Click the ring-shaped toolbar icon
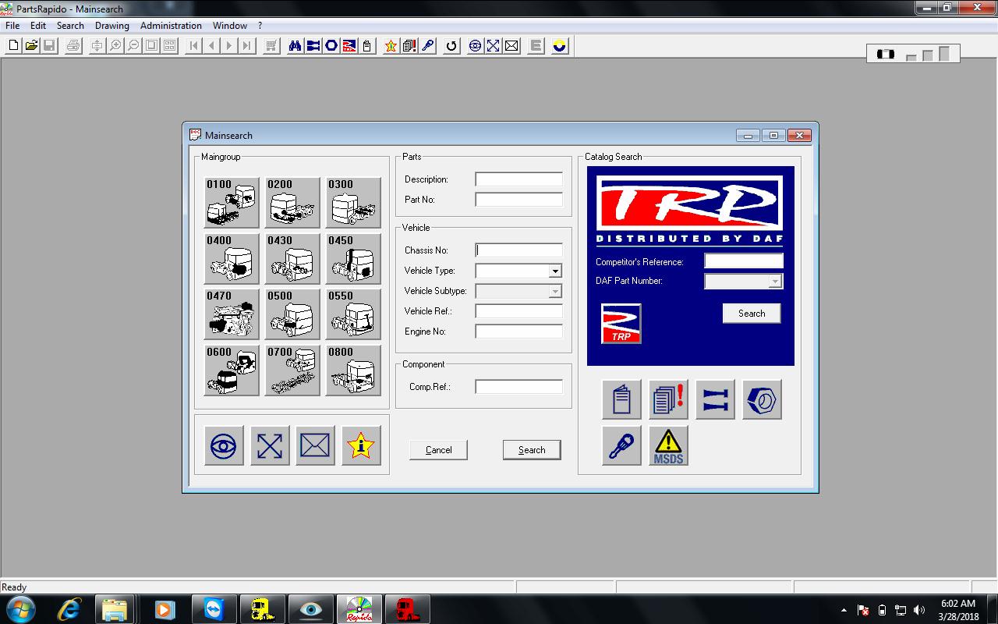The width and height of the screenshot is (998, 624). pyautogui.click(x=331, y=45)
